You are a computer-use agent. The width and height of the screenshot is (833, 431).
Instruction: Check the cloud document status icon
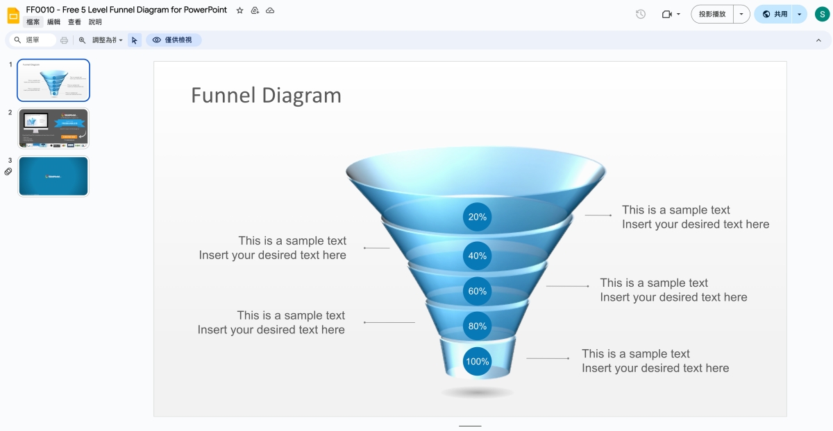pyautogui.click(x=270, y=10)
